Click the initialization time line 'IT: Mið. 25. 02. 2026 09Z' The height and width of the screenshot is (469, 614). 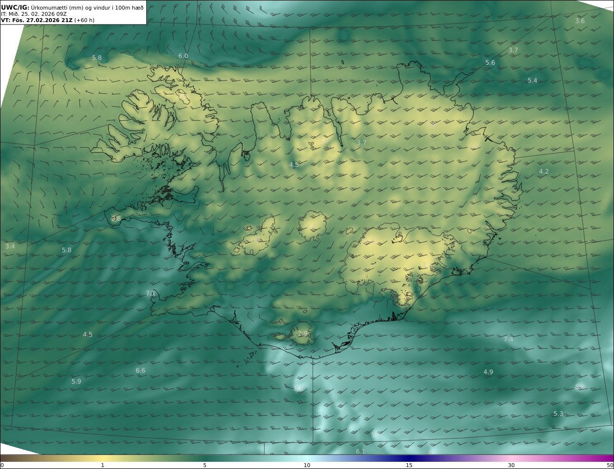tap(34, 14)
